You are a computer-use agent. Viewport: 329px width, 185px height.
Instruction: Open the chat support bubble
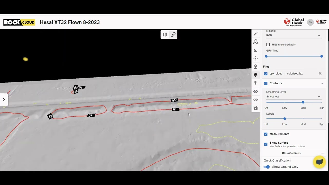click(x=319, y=162)
